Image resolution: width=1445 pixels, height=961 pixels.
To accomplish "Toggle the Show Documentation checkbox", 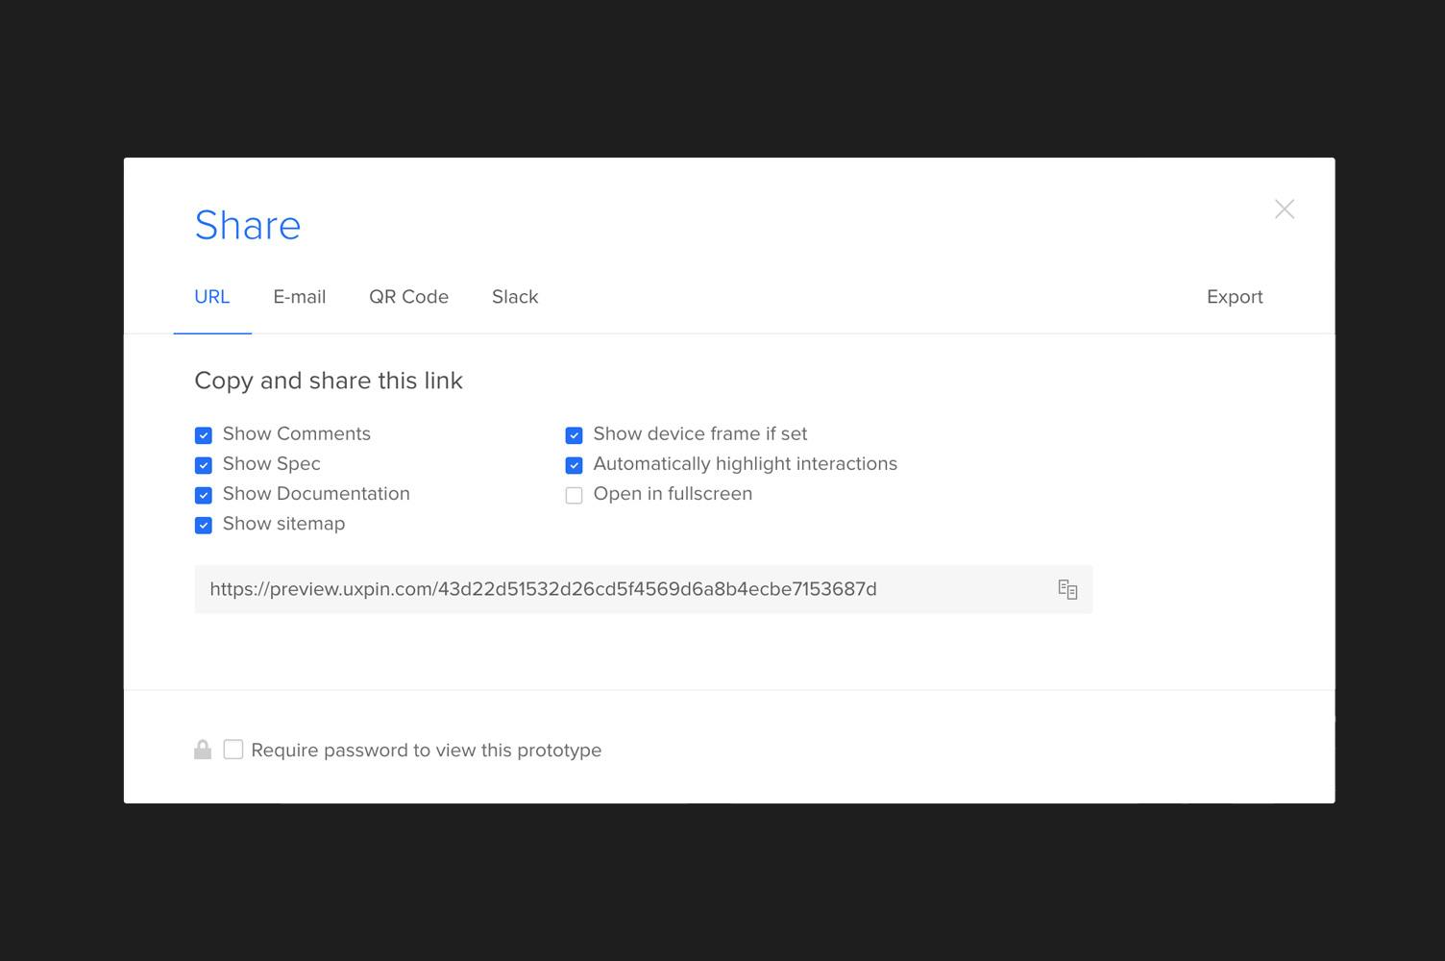I will 204,495.
